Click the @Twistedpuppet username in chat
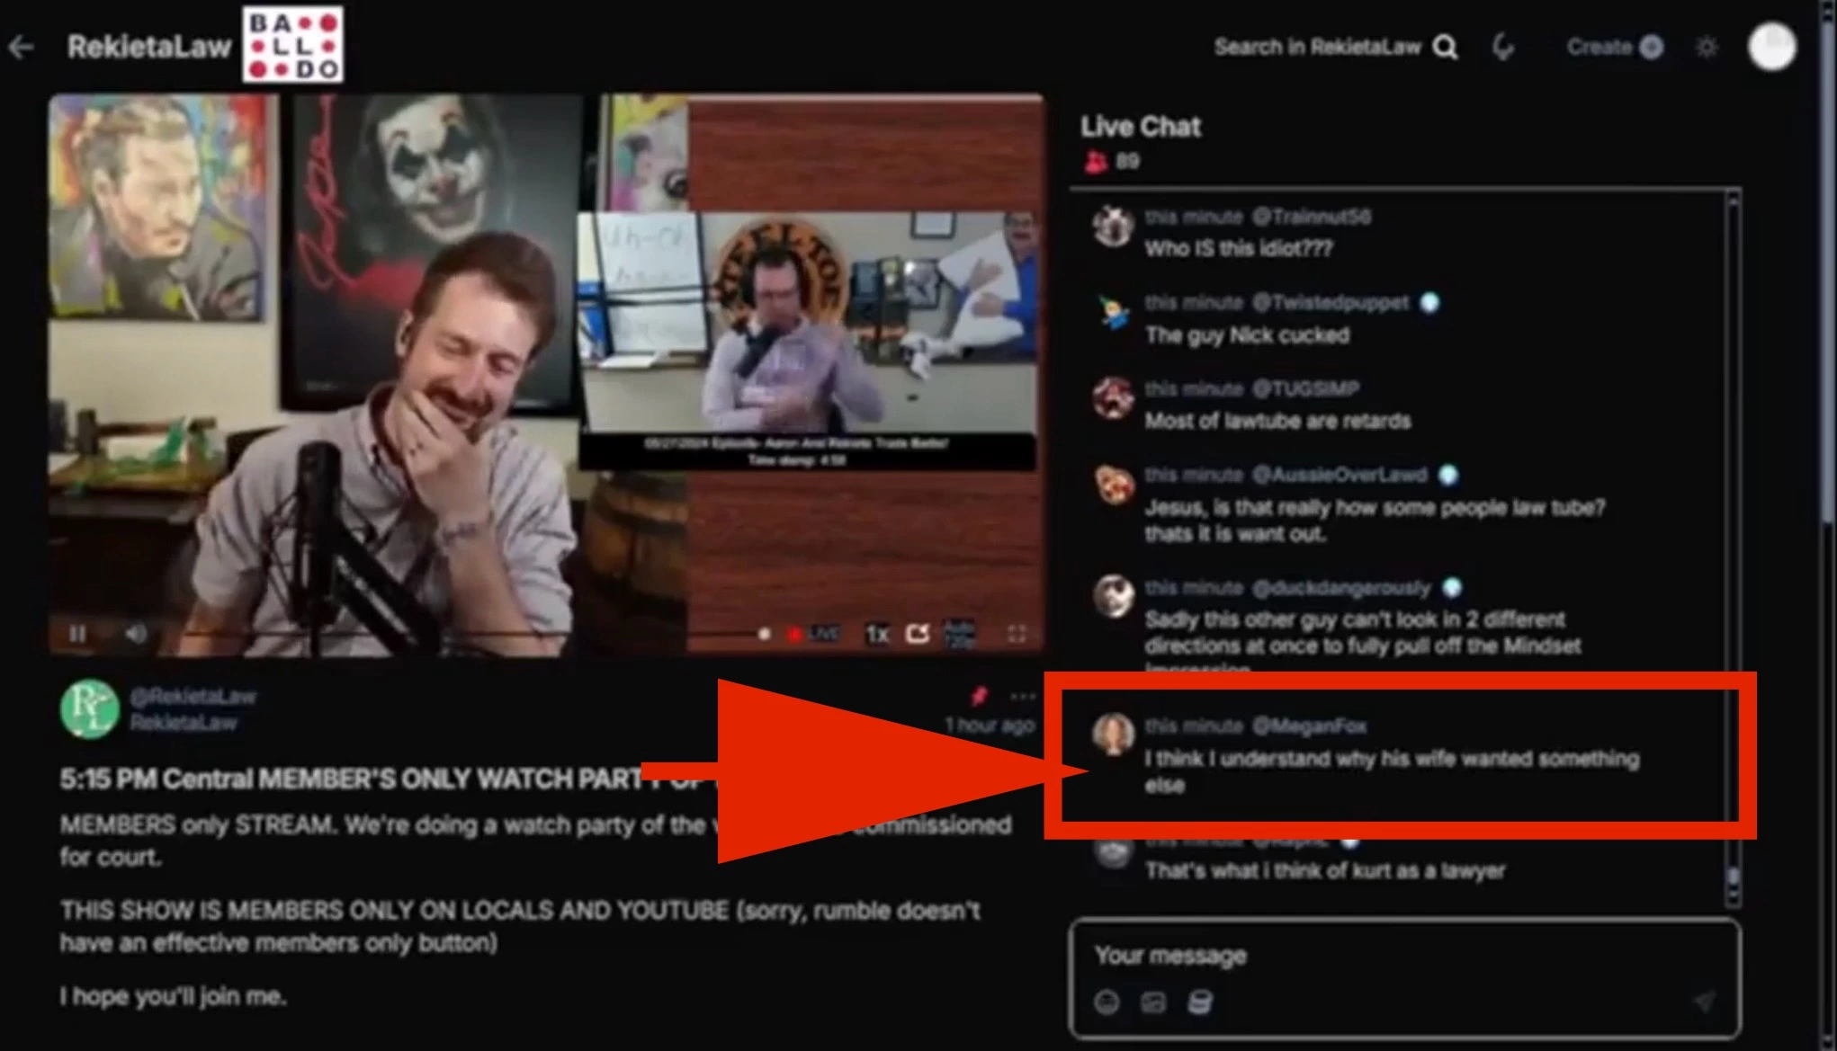The width and height of the screenshot is (1837, 1051). coord(1331,303)
